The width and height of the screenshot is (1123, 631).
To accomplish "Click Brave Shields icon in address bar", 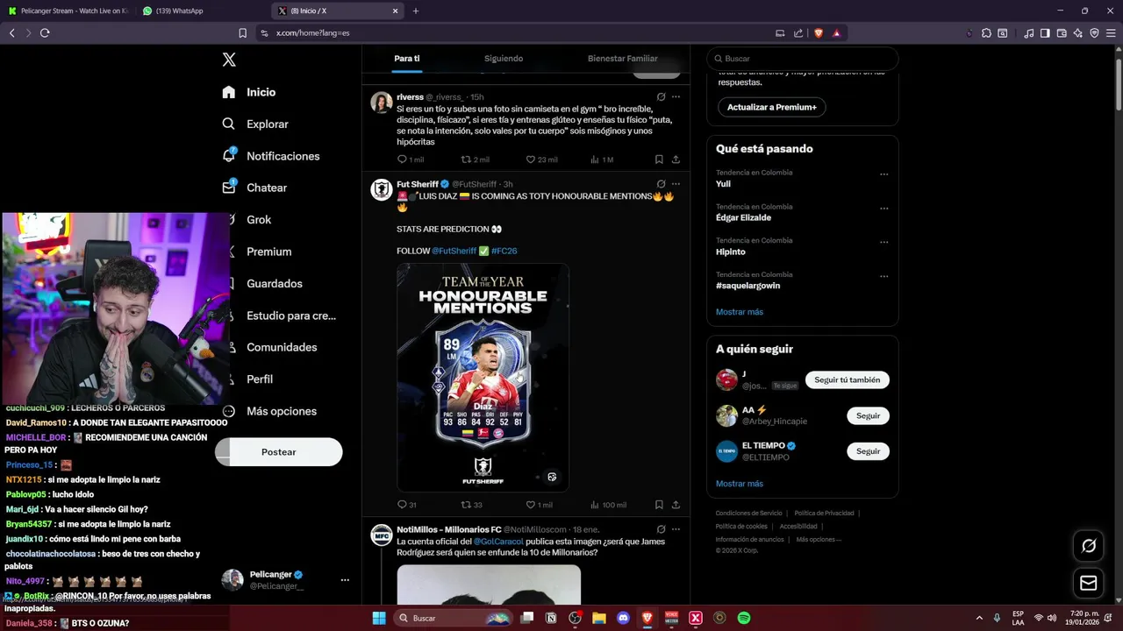I will 819,32.
